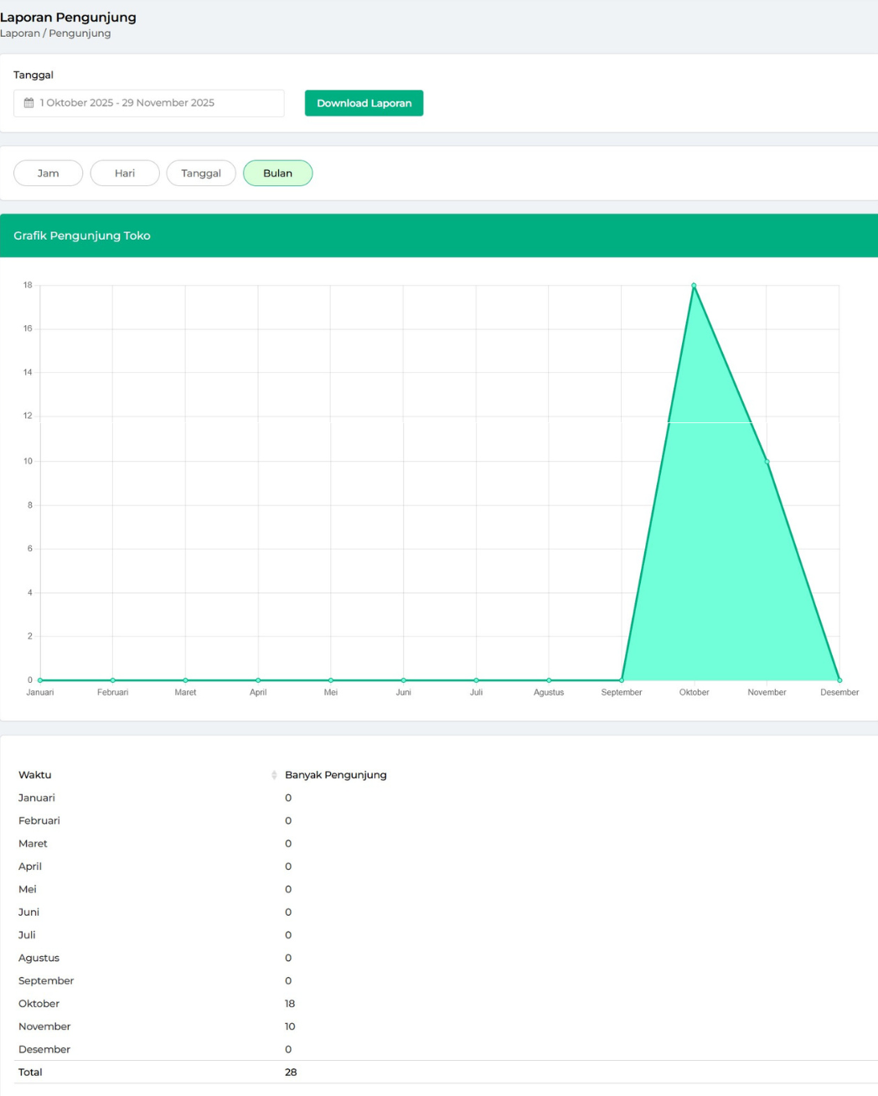Sort table by the Waktu header
This screenshot has width=878, height=1096.
(x=35, y=775)
